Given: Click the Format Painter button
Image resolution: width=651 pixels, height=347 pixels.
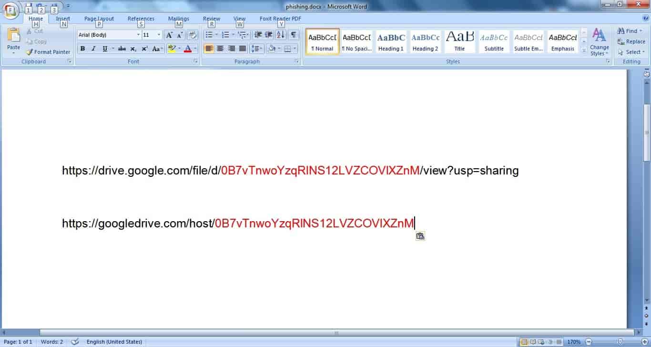Looking at the screenshot, I should tap(48, 52).
